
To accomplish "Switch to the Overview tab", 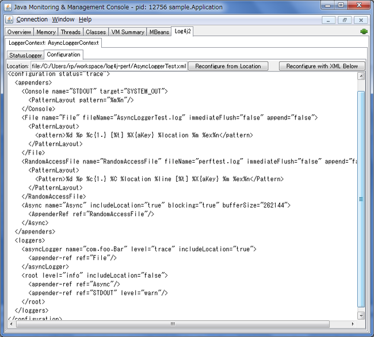I will coord(19,32).
